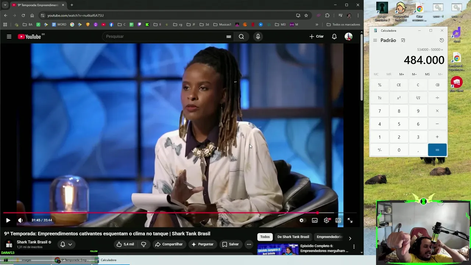Open the Criar create button
The image size is (471, 265).
(x=316, y=36)
